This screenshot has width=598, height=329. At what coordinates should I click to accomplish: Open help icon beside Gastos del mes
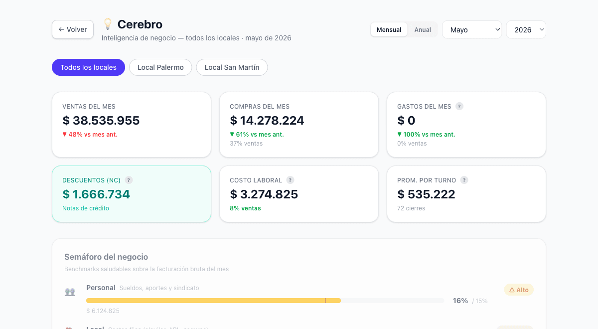(459, 106)
